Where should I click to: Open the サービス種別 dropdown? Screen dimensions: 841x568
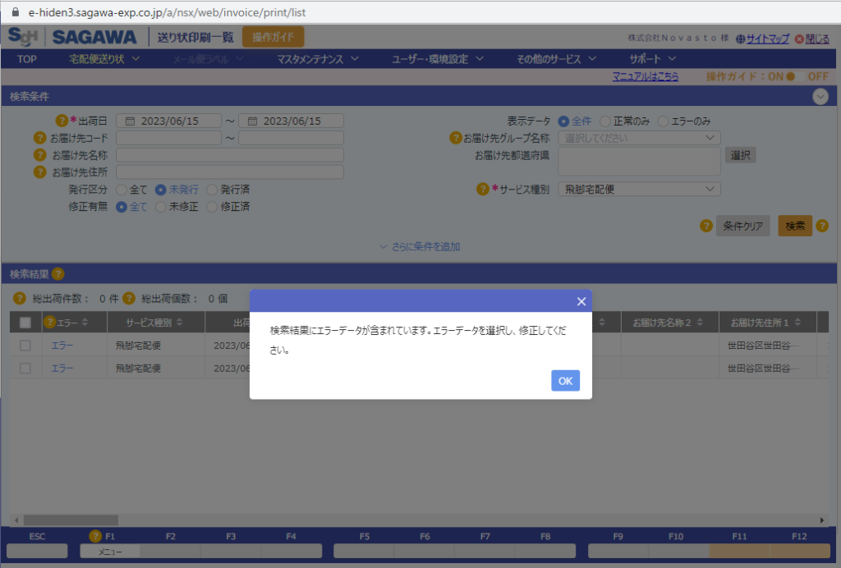click(x=639, y=189)
